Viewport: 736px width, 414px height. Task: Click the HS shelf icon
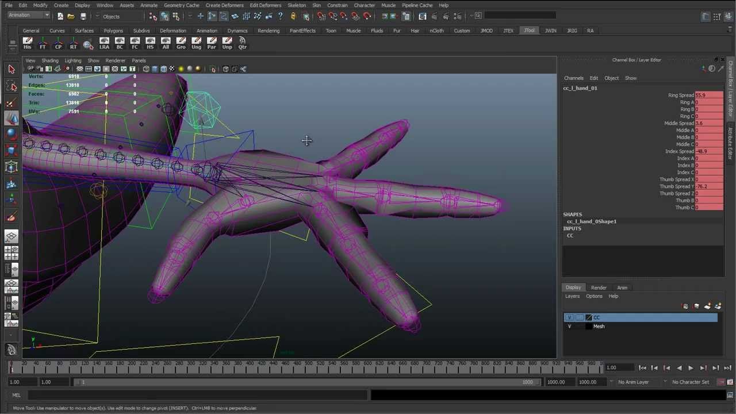[150, 43]
